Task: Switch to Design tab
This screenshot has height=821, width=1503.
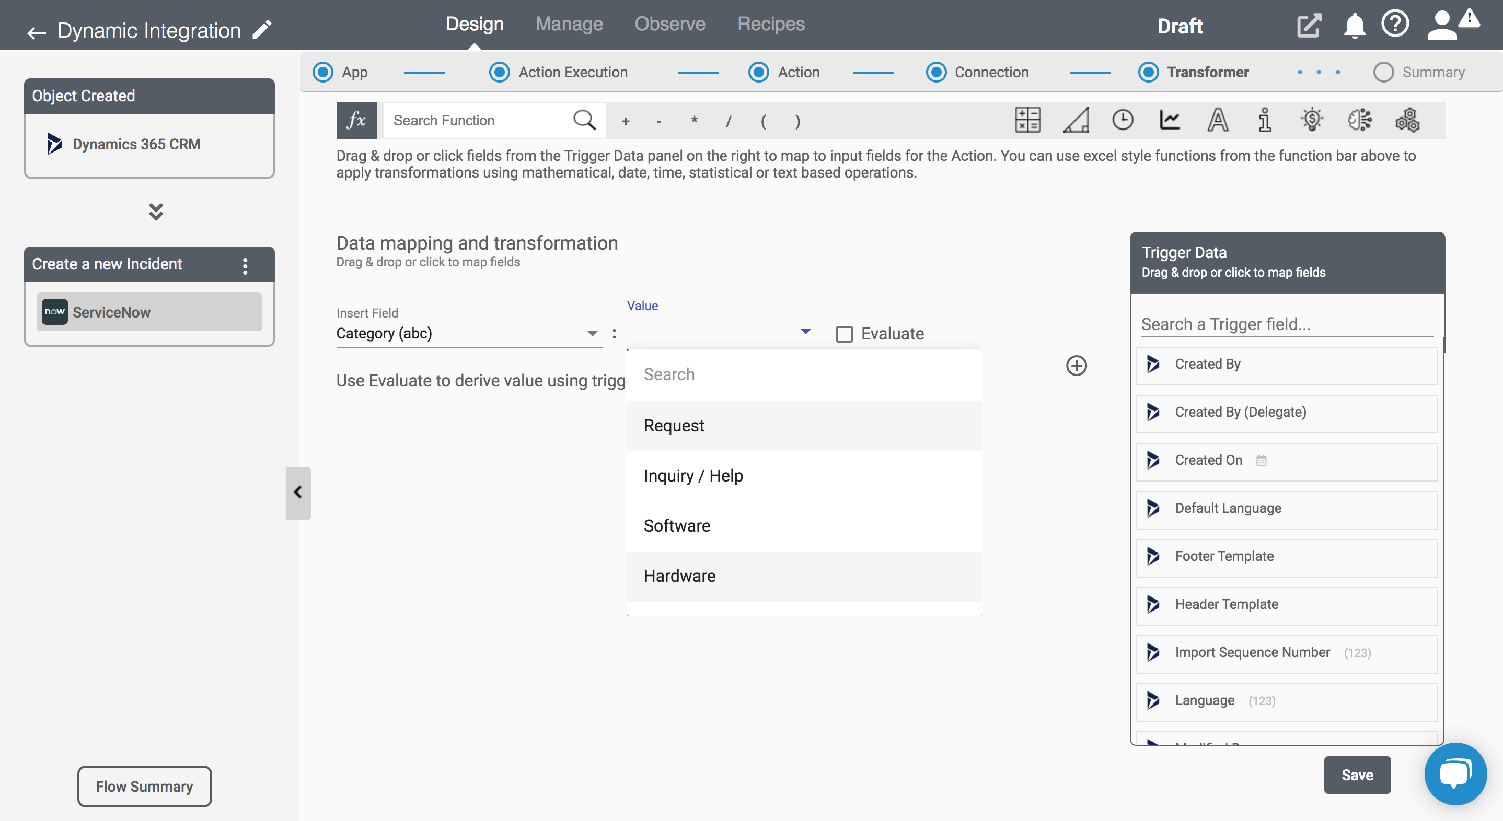Action: pos(475,24)
